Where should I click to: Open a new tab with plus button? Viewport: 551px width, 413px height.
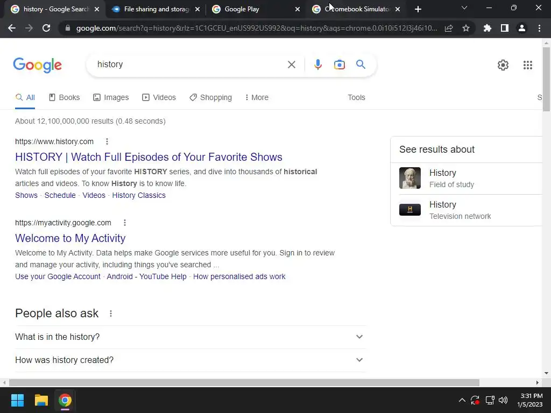click(x=418, y=9)
